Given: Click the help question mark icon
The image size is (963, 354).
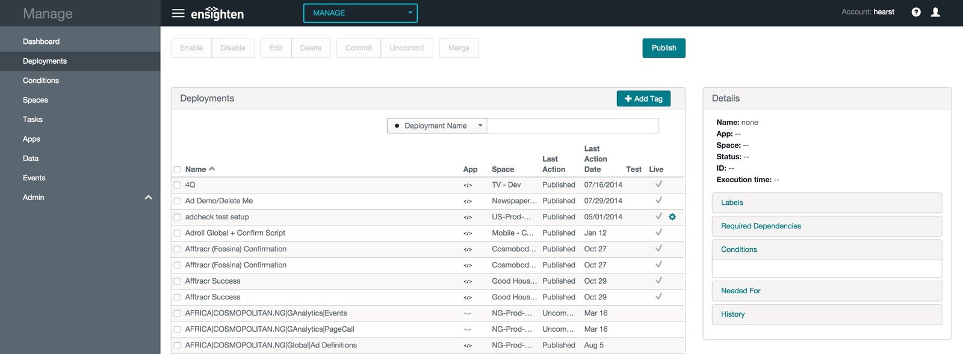Looking at the screenshot, I should tap(916, 12).
